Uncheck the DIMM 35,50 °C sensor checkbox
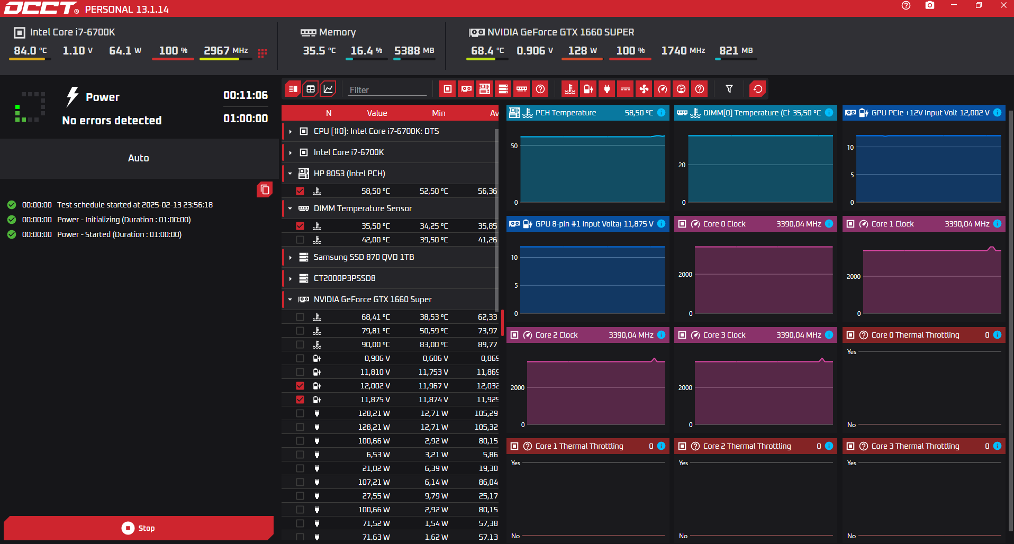This screenshot has width=1014, height=544. coord(300,226)
